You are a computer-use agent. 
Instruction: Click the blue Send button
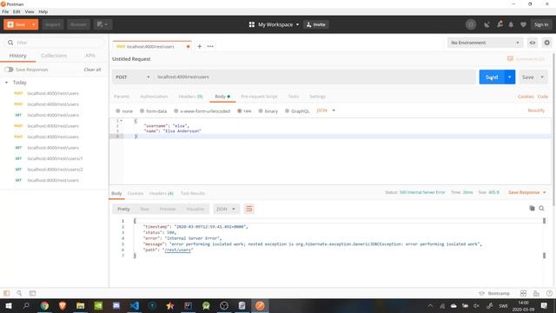click(492, 77)
